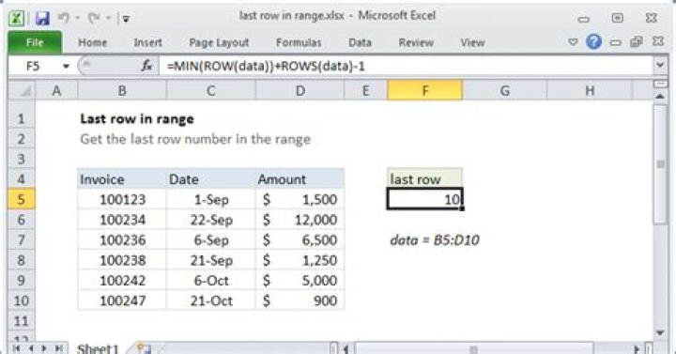Image resolution: width=676 pixels, height=354 pixels.
Task: Open the Page Layout tab
Action: pos(219,42)
